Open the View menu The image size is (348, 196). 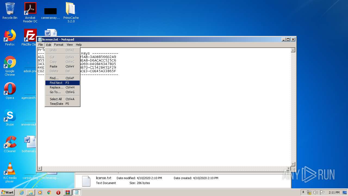tap(70, 45)
